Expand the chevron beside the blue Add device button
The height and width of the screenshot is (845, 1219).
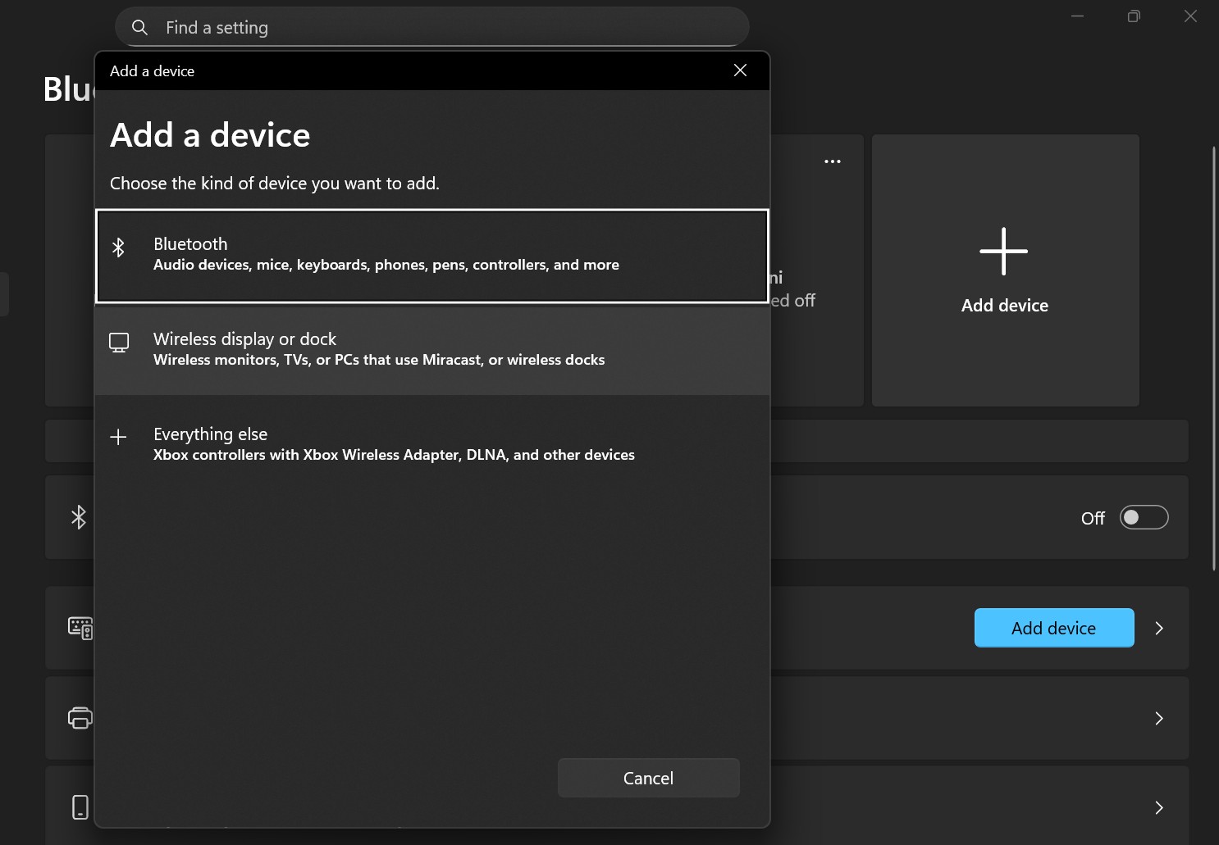click(1159, 628)
